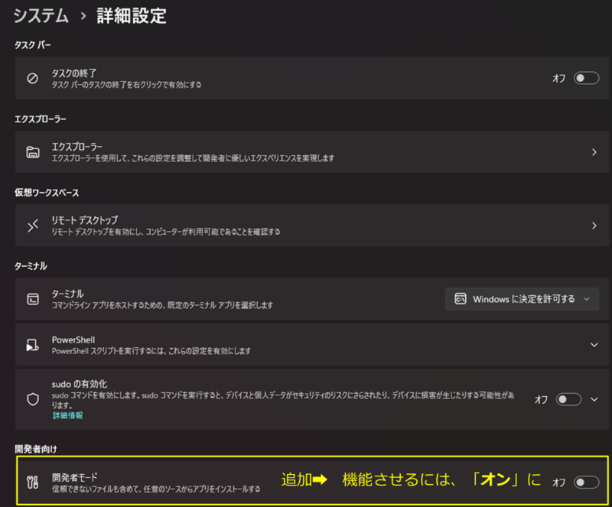Screen dimensions: 612x507
Task: Click terminal icon inside the Windows dropdown
Action: tap(461, 299)
